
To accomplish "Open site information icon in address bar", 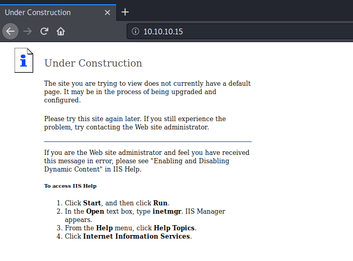I will point(135,31).
